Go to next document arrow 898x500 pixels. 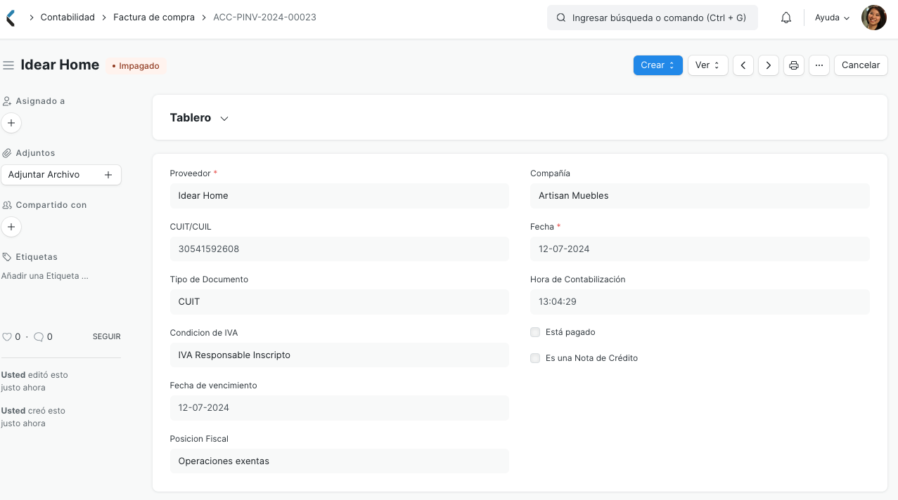[769, 65]
